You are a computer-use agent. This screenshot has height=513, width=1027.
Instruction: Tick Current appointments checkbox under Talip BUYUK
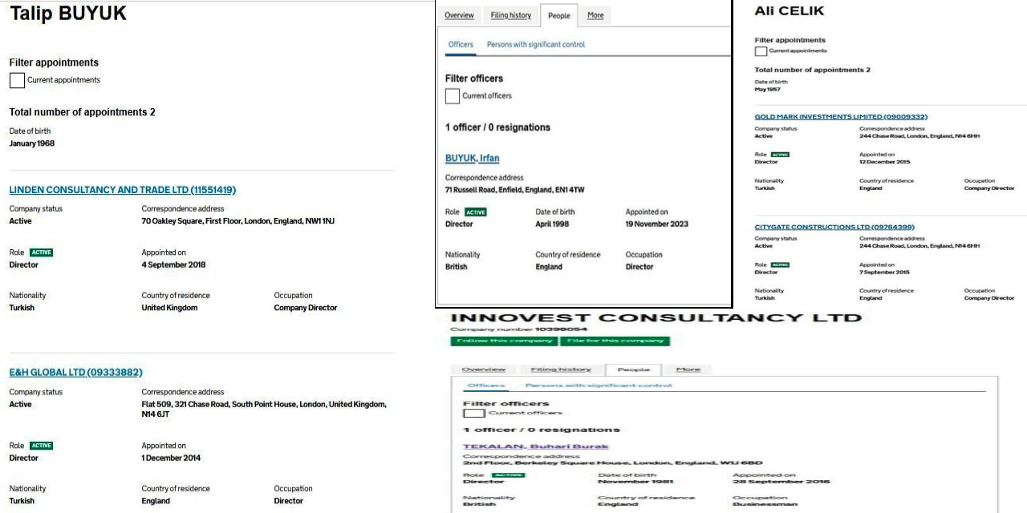pyautogui.click(x=17, y=80)
